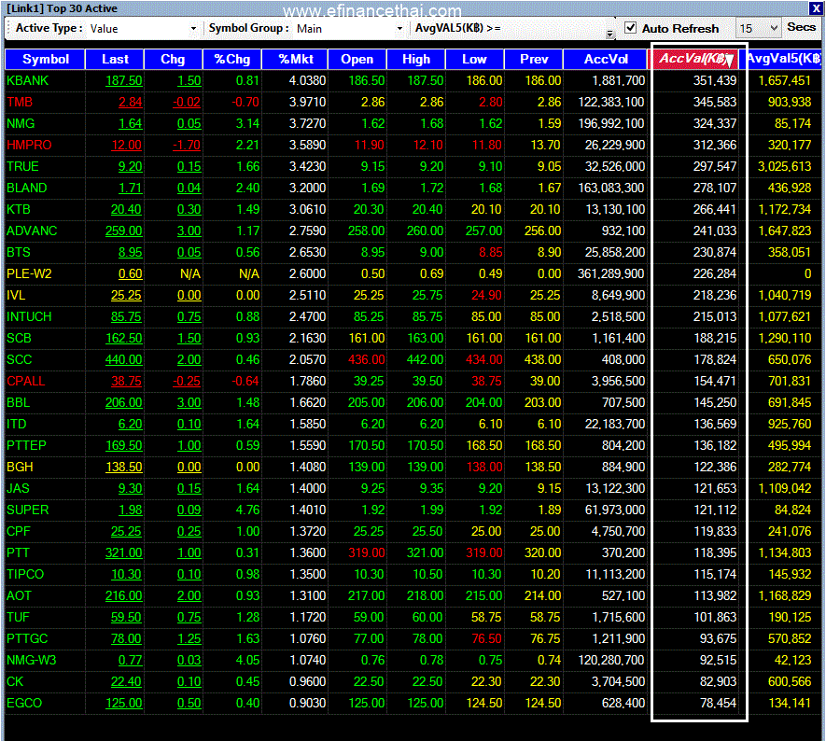
Task: Sort by the Open column header
Action: 357,59
